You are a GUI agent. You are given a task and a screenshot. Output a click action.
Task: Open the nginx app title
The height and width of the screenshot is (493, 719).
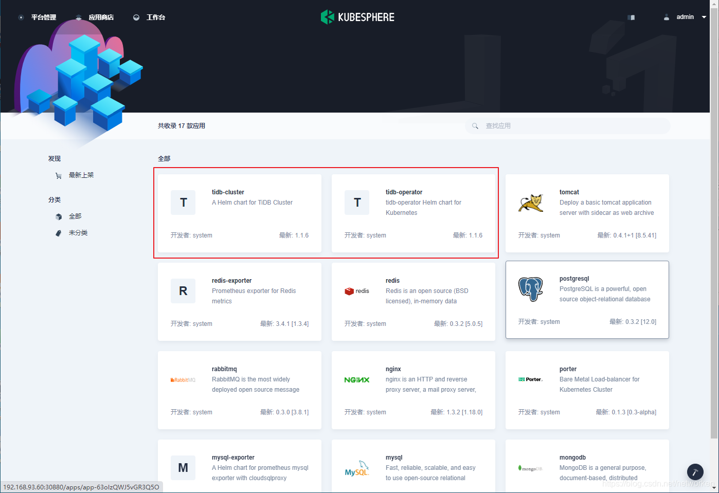pos(393,369)
